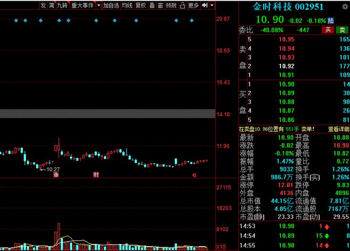This screenshot has height=251, width=350.
Task: Click the gray horizontal band across chart
Action: click(108, 113)
